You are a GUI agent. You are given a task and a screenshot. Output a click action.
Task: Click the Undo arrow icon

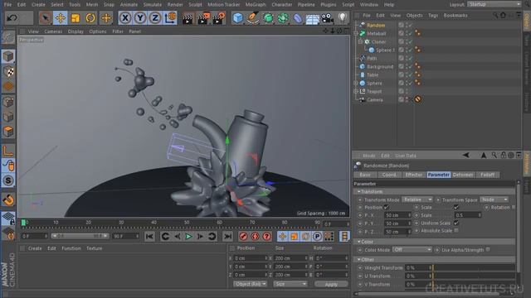point(12,17)
